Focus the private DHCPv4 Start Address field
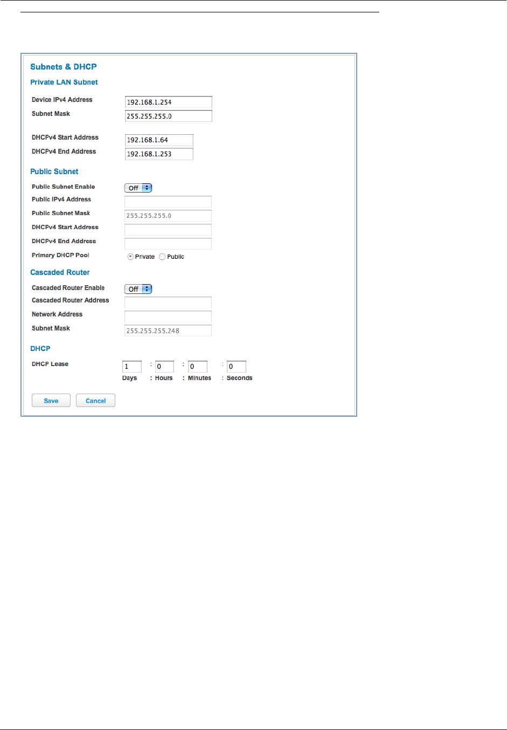 [x=159, y=140]
